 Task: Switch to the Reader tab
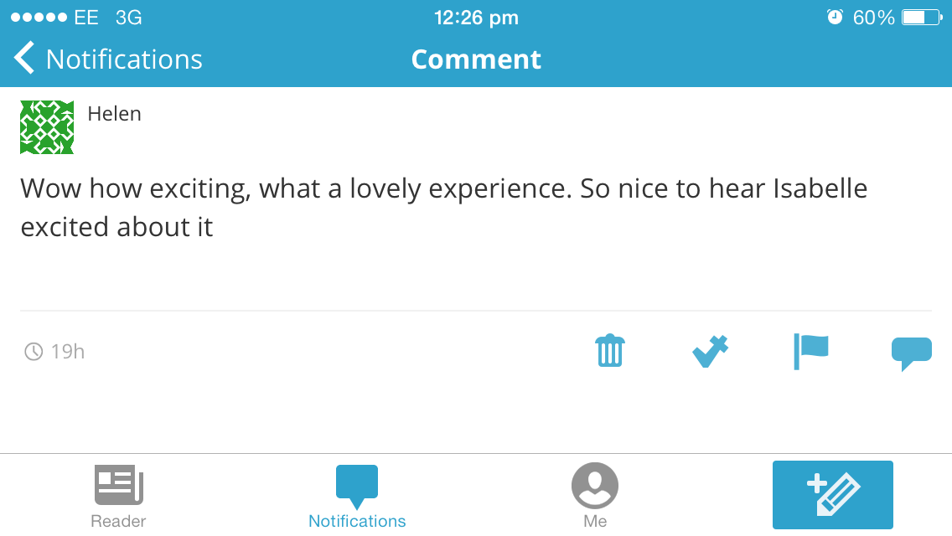[x=118, y=496]
